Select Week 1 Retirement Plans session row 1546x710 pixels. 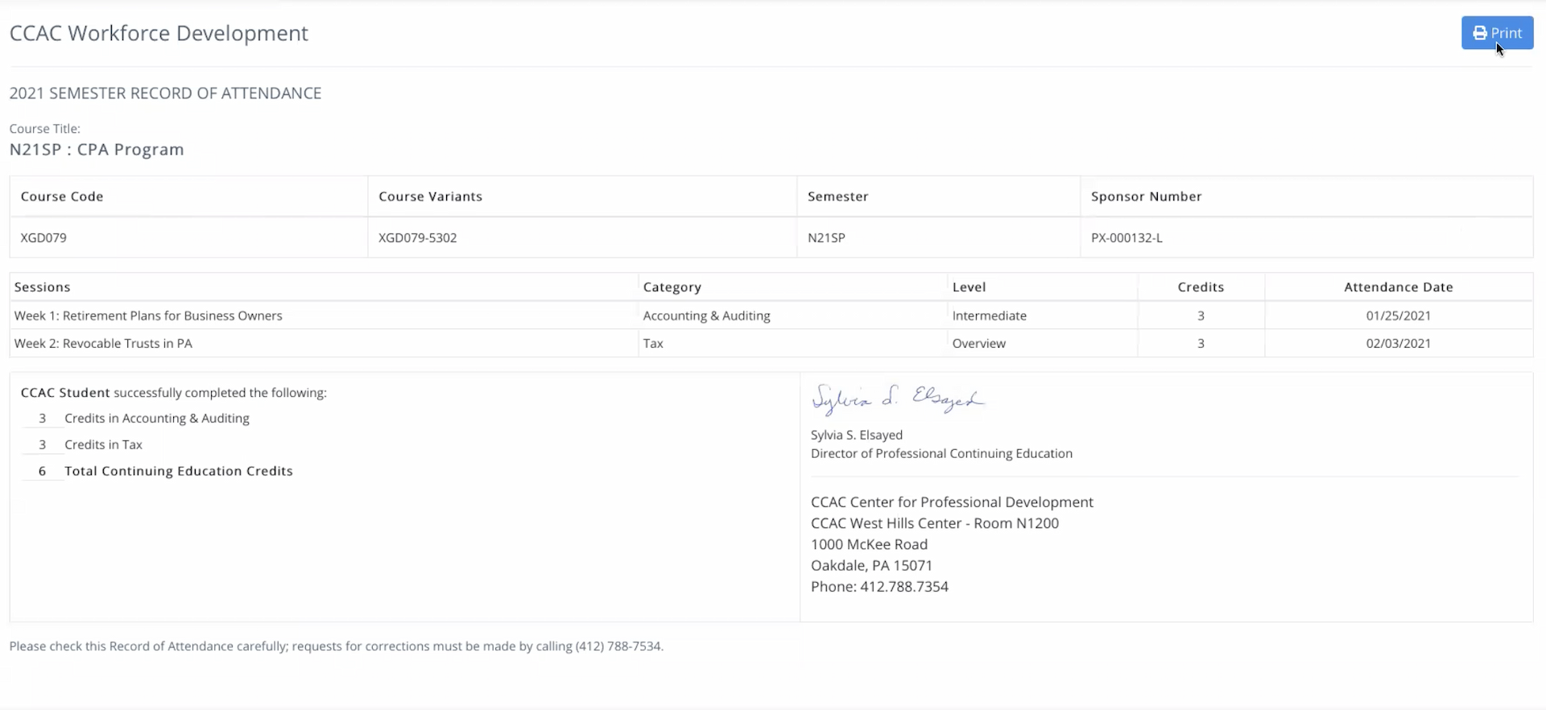coord(148,316)
